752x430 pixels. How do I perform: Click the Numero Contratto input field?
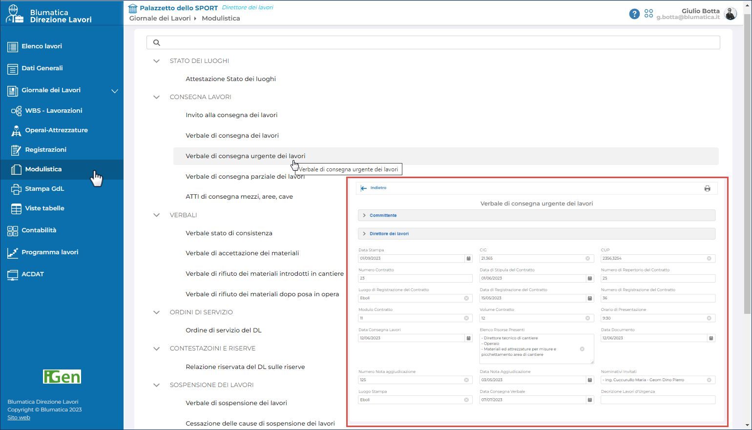pos(415,279)
